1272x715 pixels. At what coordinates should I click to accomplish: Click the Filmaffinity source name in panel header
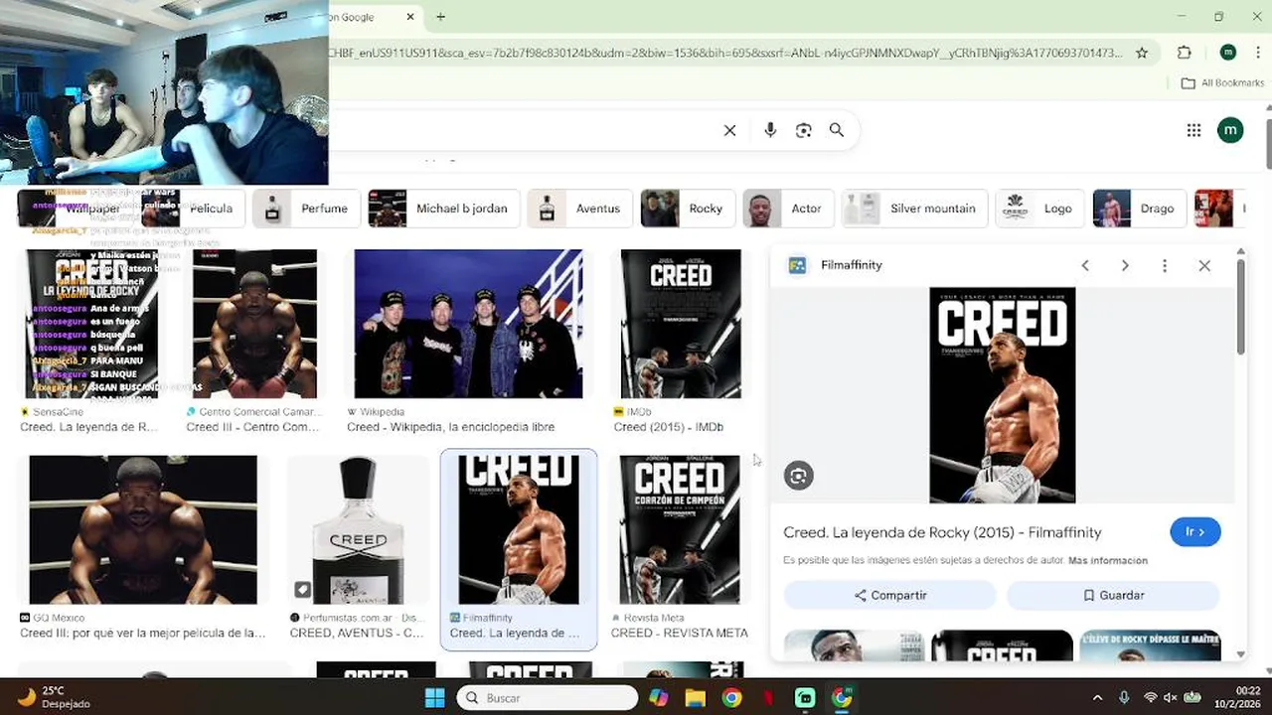(851, 265)
